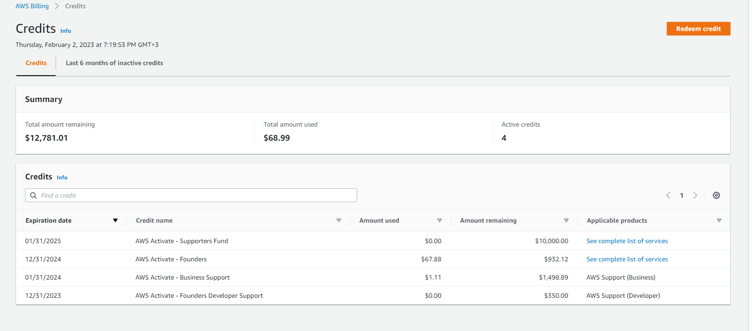Screen dimensions: 752x331
Task: Click the 12/31/2023 expiration date cell
Action: [43, 295]
